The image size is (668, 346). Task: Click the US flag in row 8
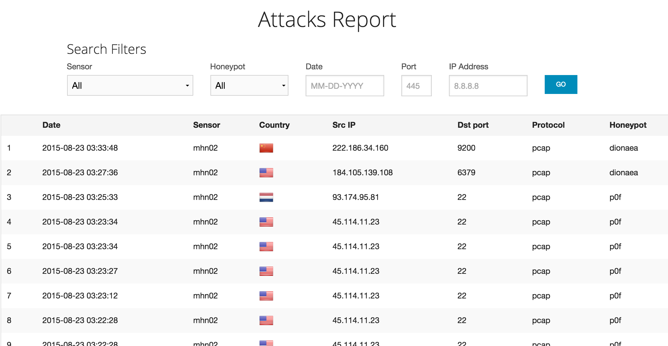click(x=266, y=321)
